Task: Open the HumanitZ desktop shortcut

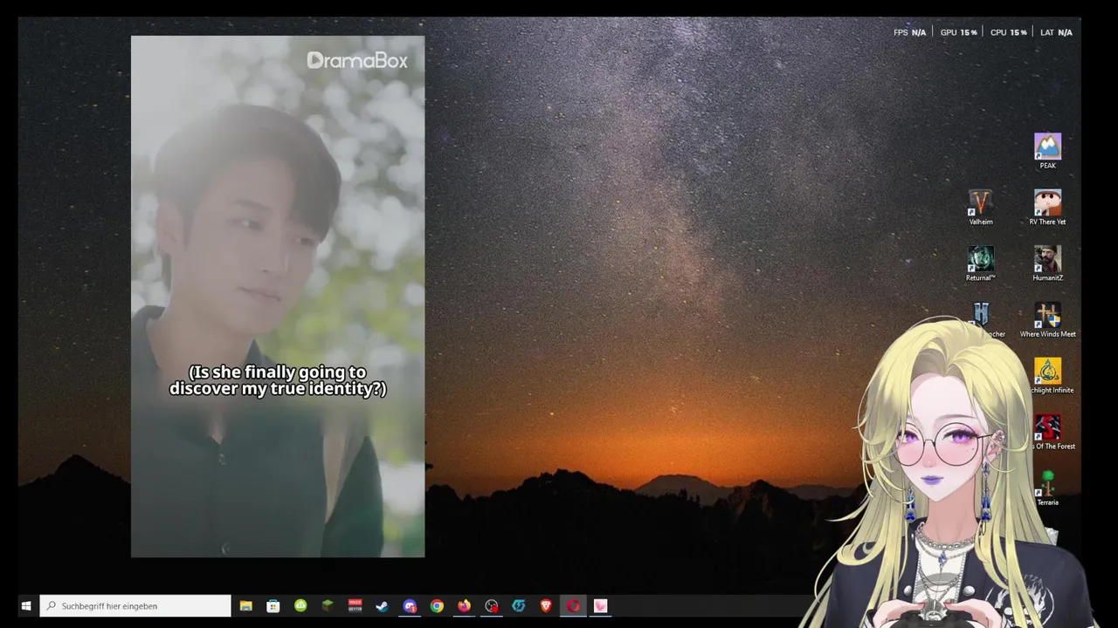Action: coord(1047,263)
